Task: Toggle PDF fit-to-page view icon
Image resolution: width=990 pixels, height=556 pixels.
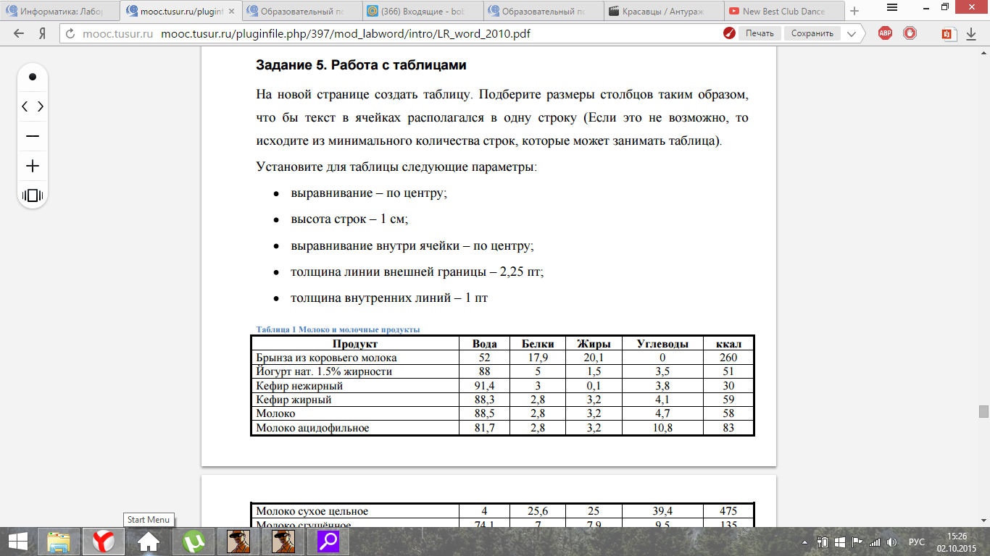Action: 33,195
